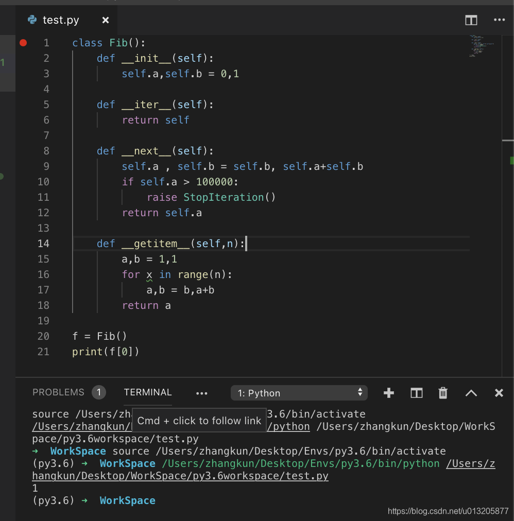
Task: Create new terminal with plus icon
Action: pos(389,393)
